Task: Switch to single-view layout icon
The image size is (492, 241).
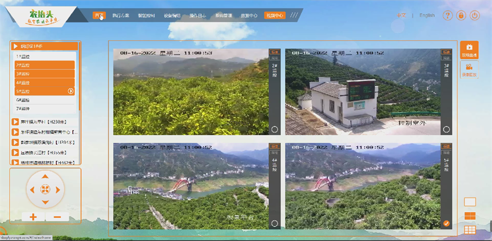Action: click(x=470, y=202)
